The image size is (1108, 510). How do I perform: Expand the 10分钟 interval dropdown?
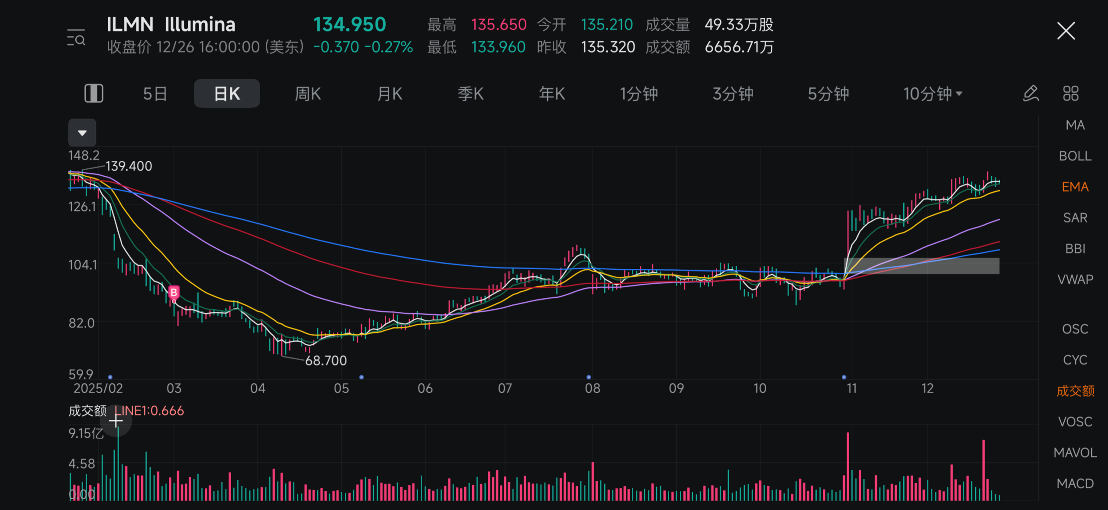point(932,94)
